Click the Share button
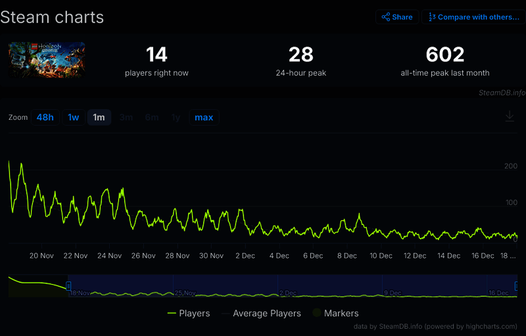The image size is (526, 336). [x=397, y=17]
